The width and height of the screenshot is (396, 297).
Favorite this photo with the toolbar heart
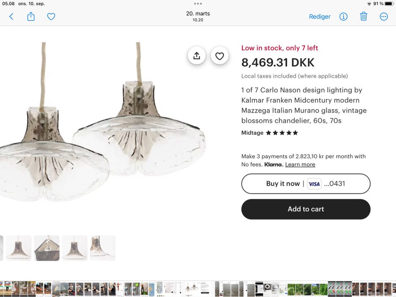[51, 16]
